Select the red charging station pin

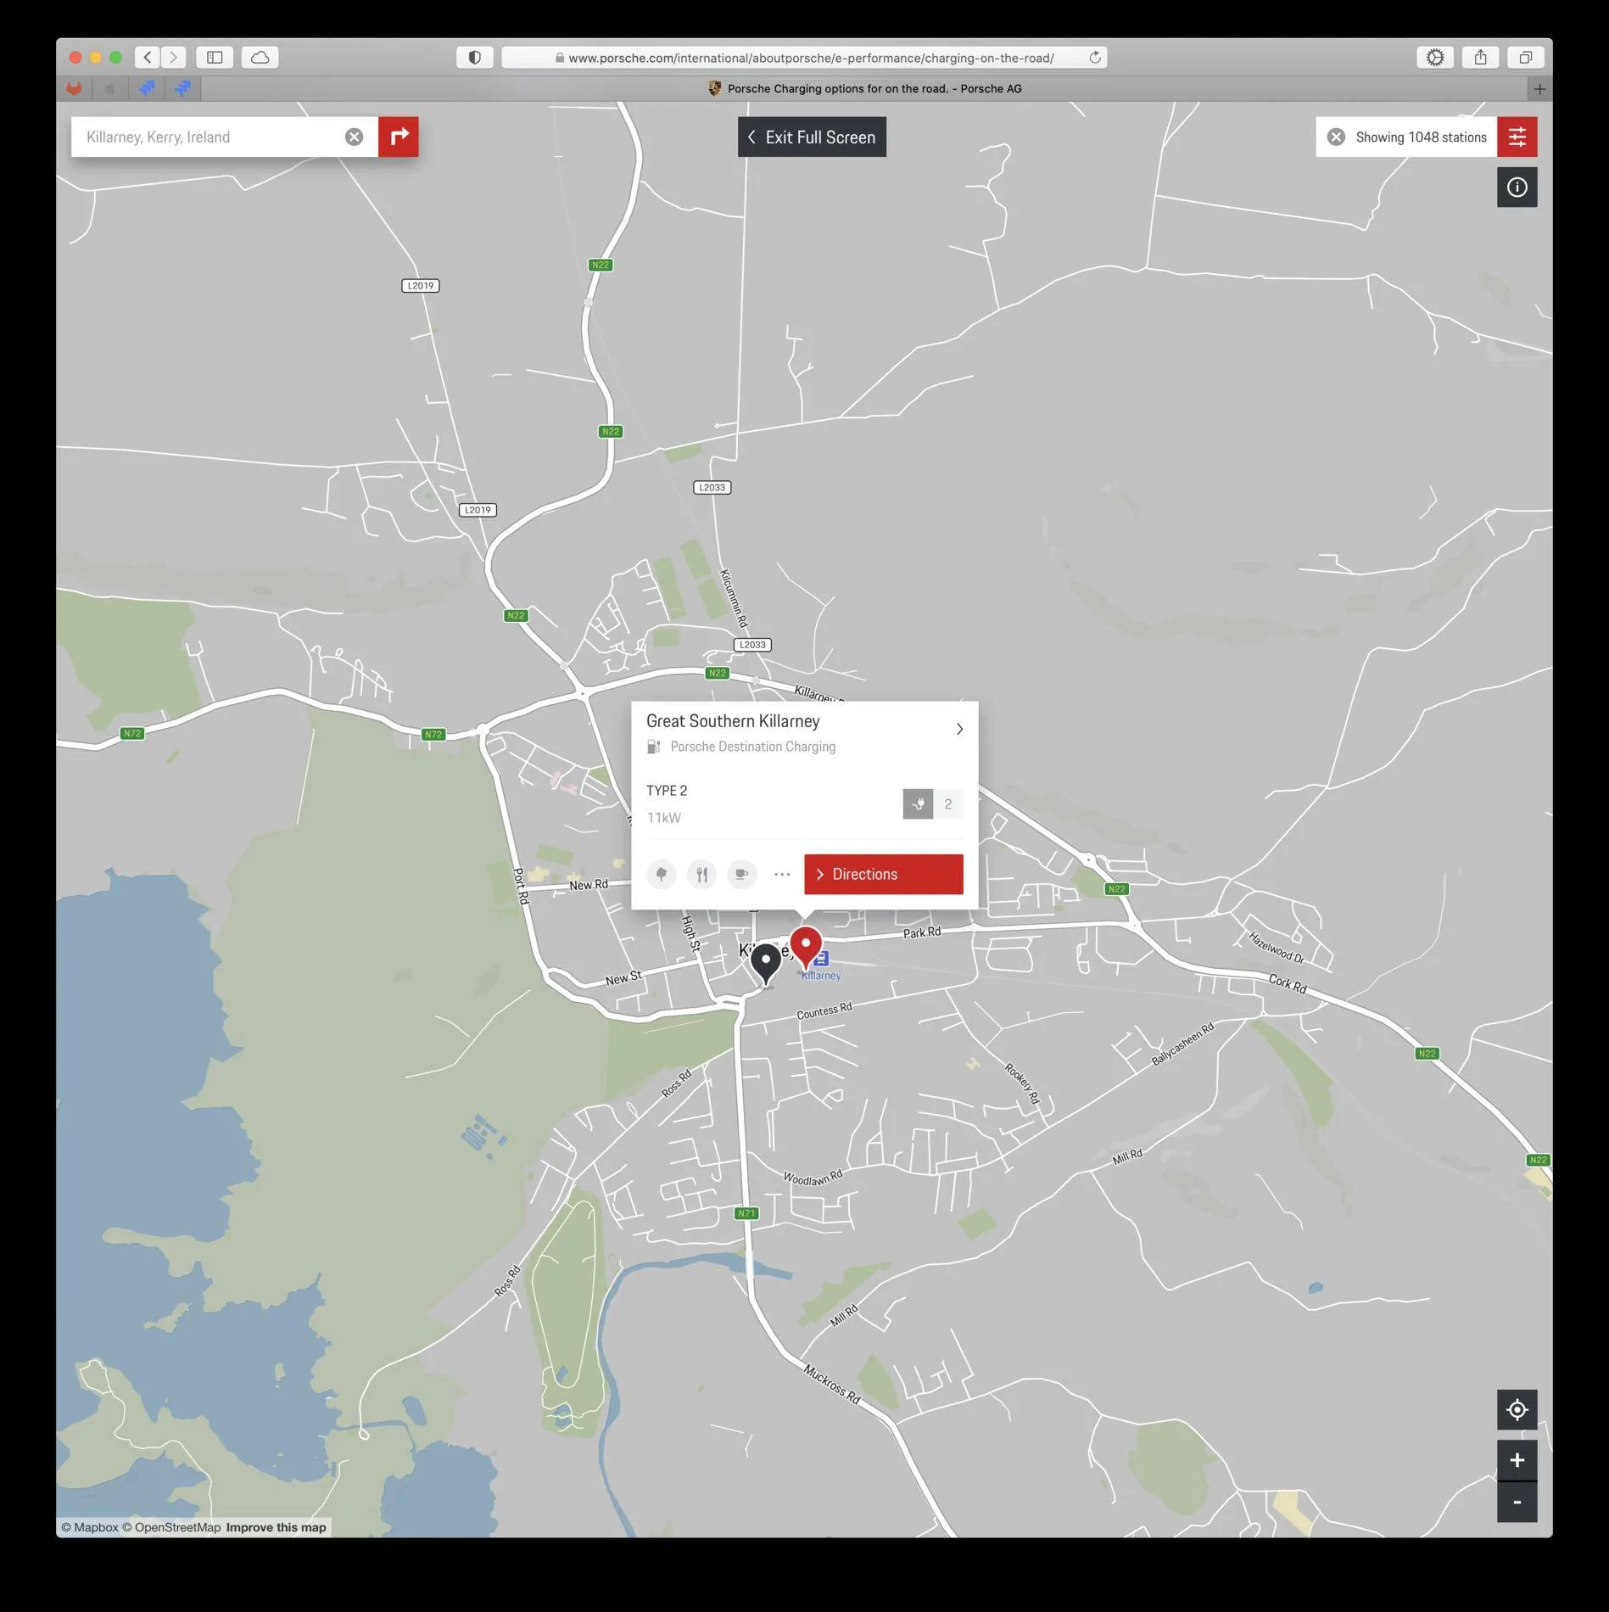coord(806,947)
